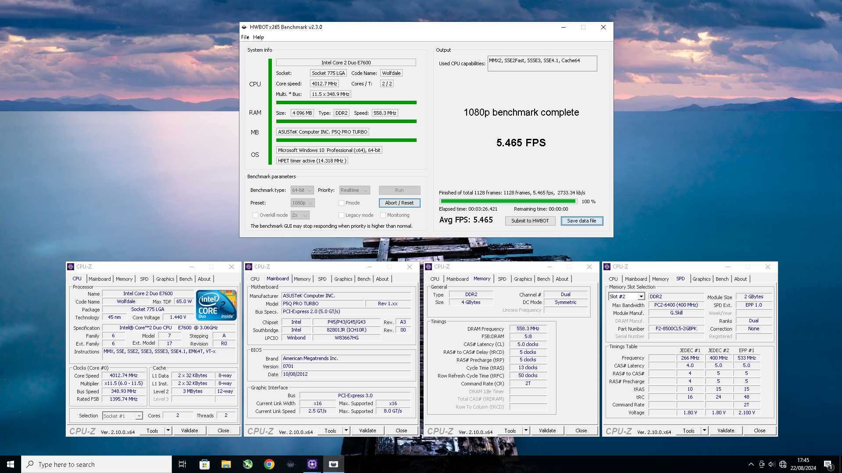Image resolution: width=842 pixels, height=473 pixels.
Task: Click the Intel Core 2 Duo logo
Action: [x=216, y=305]
